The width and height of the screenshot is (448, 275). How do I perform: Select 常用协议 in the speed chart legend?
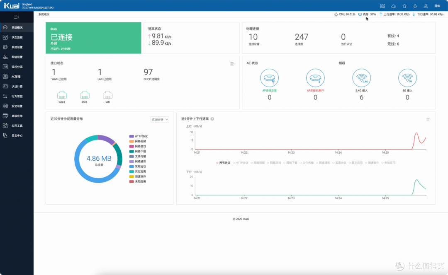pyautogui.click(x=339, y=163)
